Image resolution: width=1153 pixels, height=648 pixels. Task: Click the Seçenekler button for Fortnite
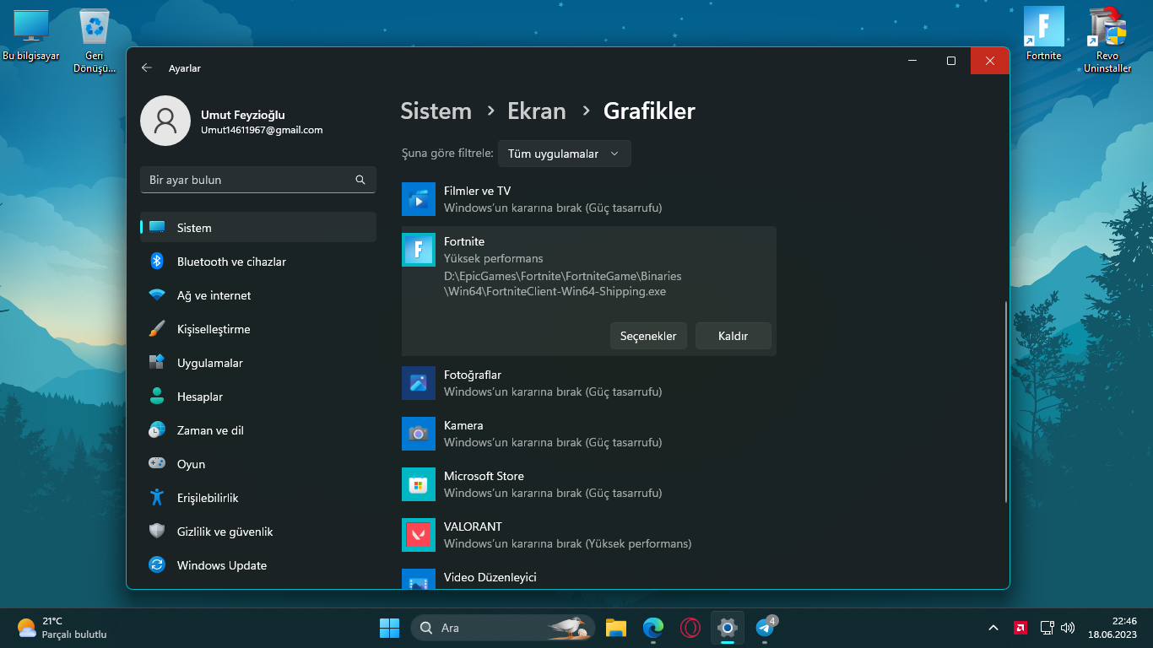[x=648, y=336]
